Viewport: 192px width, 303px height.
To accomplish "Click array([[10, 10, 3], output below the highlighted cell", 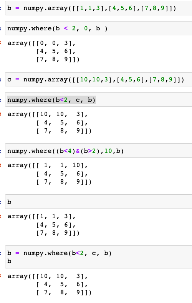I will pyautogui.click(x=48, y=114).
